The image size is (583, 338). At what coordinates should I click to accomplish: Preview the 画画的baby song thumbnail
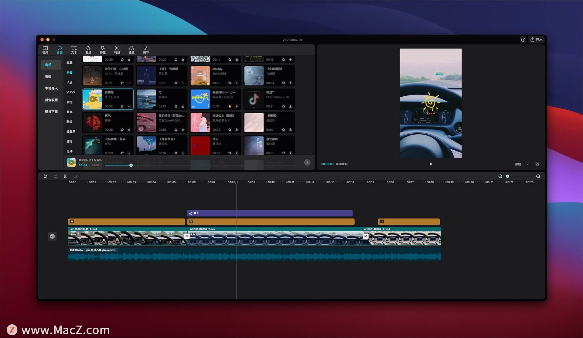click(200, 99)
